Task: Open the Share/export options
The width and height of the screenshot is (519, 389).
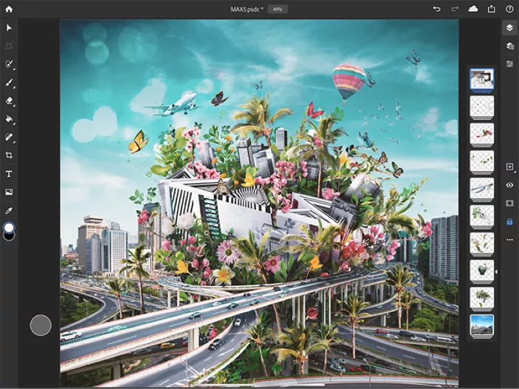Action: click(x=492, y=9)
